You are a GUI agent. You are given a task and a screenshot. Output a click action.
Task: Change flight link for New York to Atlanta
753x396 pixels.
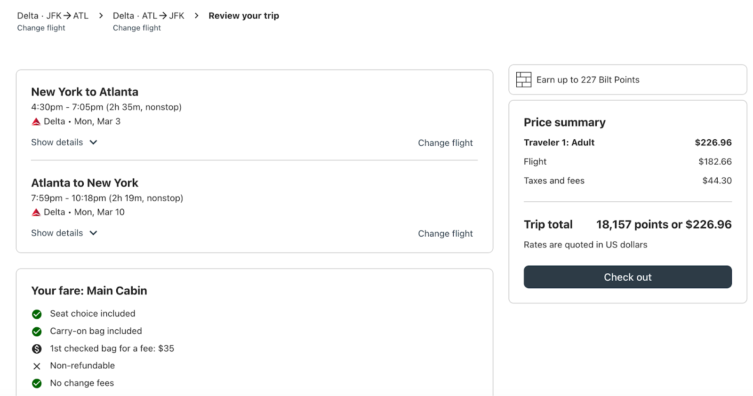tap(445, 143)
